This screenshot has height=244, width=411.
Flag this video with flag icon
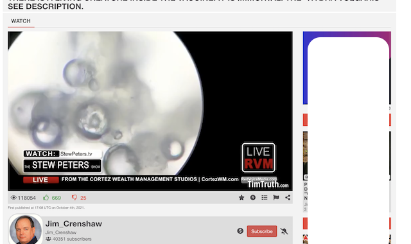(276, 198)
